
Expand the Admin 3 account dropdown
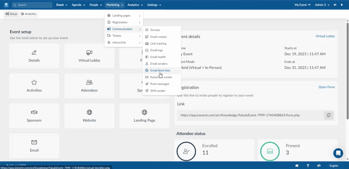point(322,5)
